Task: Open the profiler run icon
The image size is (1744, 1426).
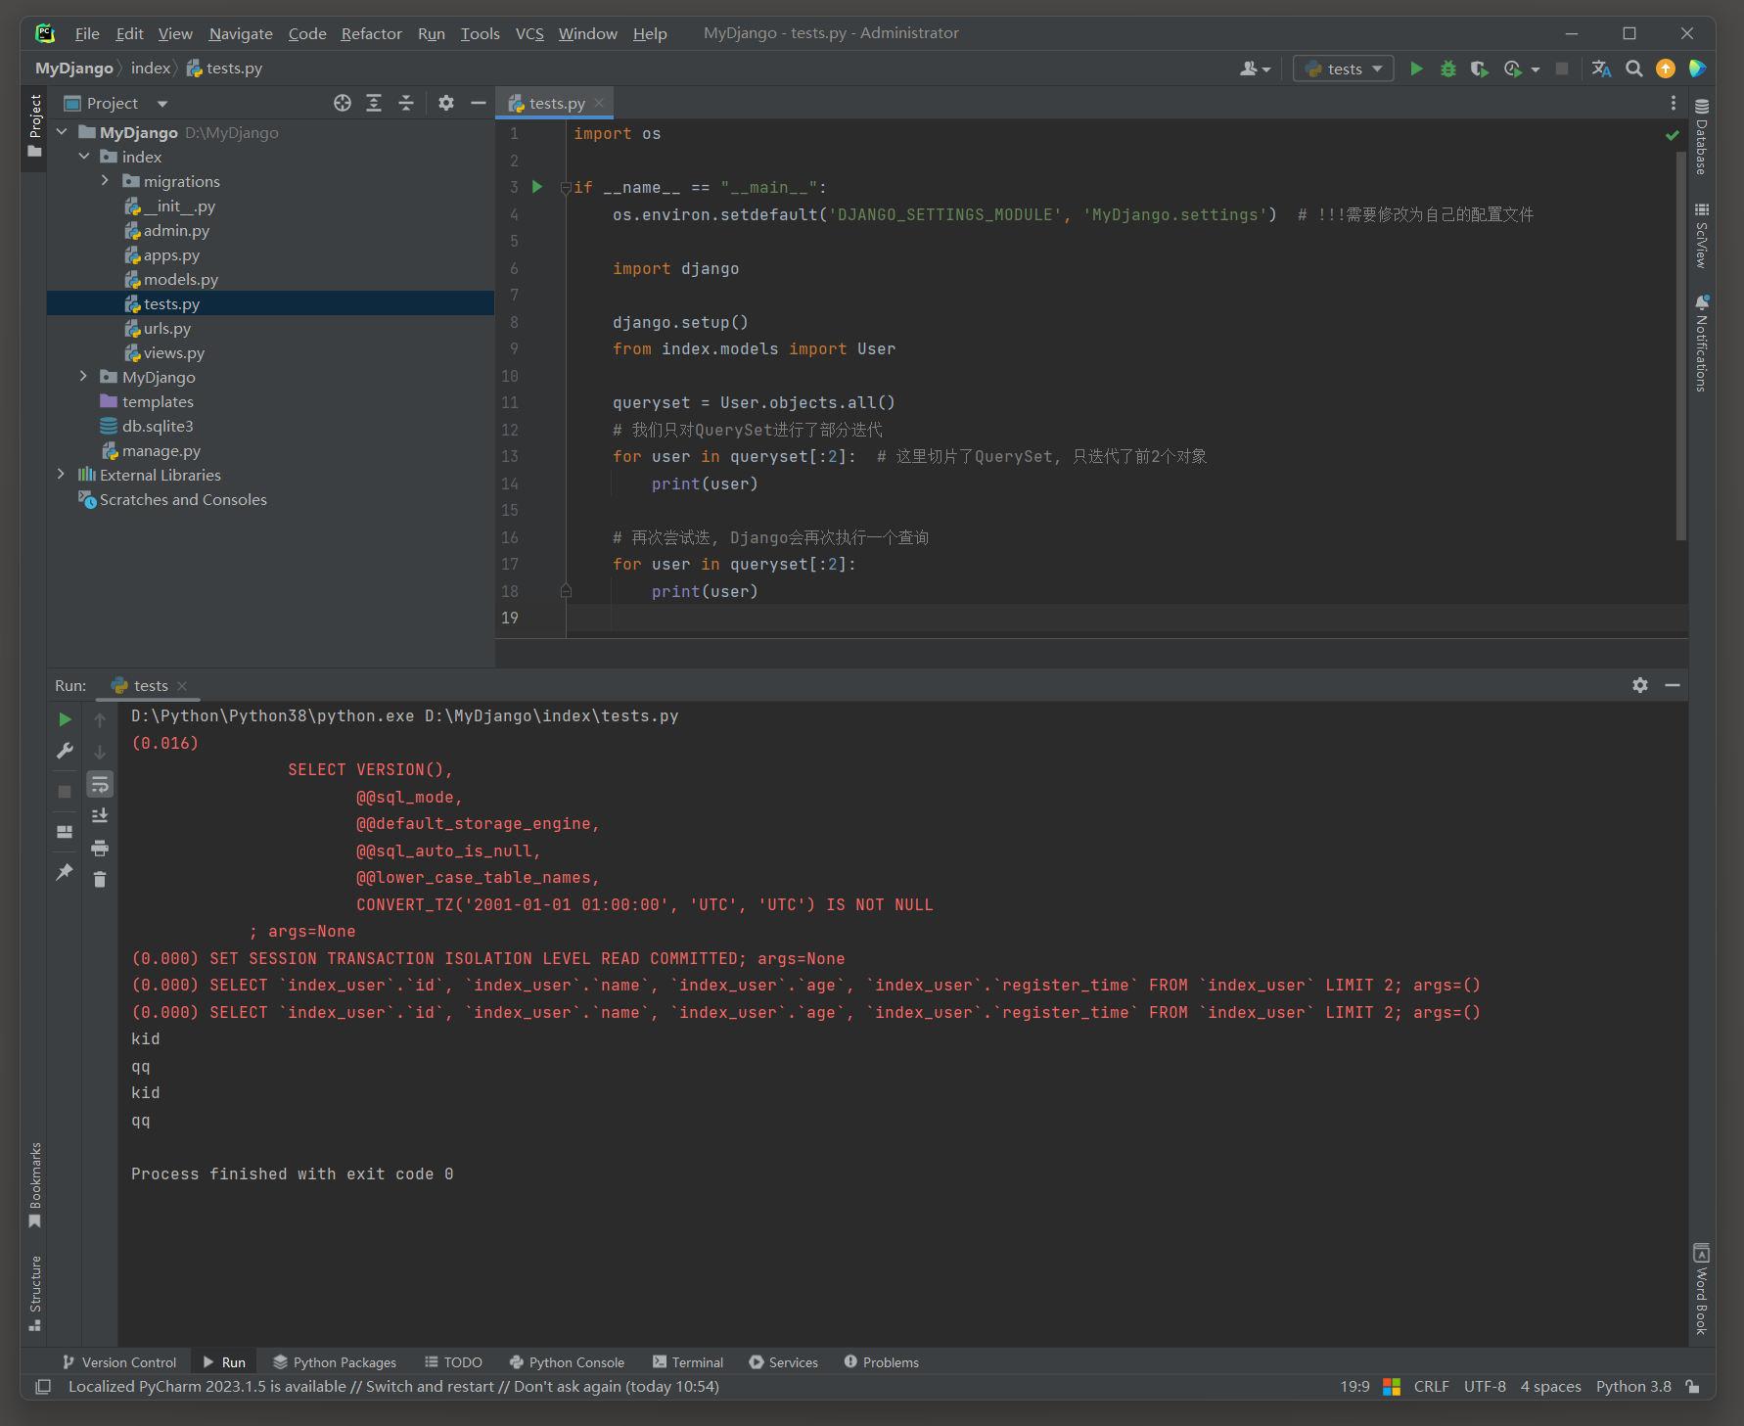Action: 1513,69
